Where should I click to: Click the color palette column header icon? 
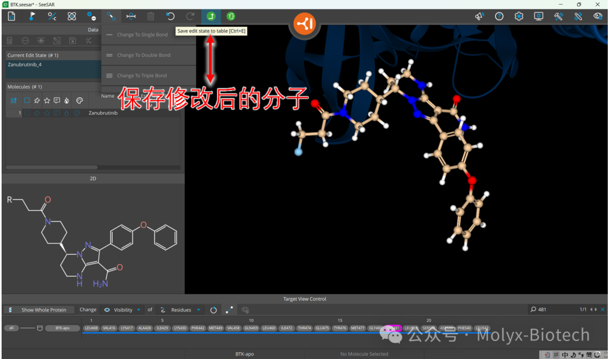coord(80,101)
